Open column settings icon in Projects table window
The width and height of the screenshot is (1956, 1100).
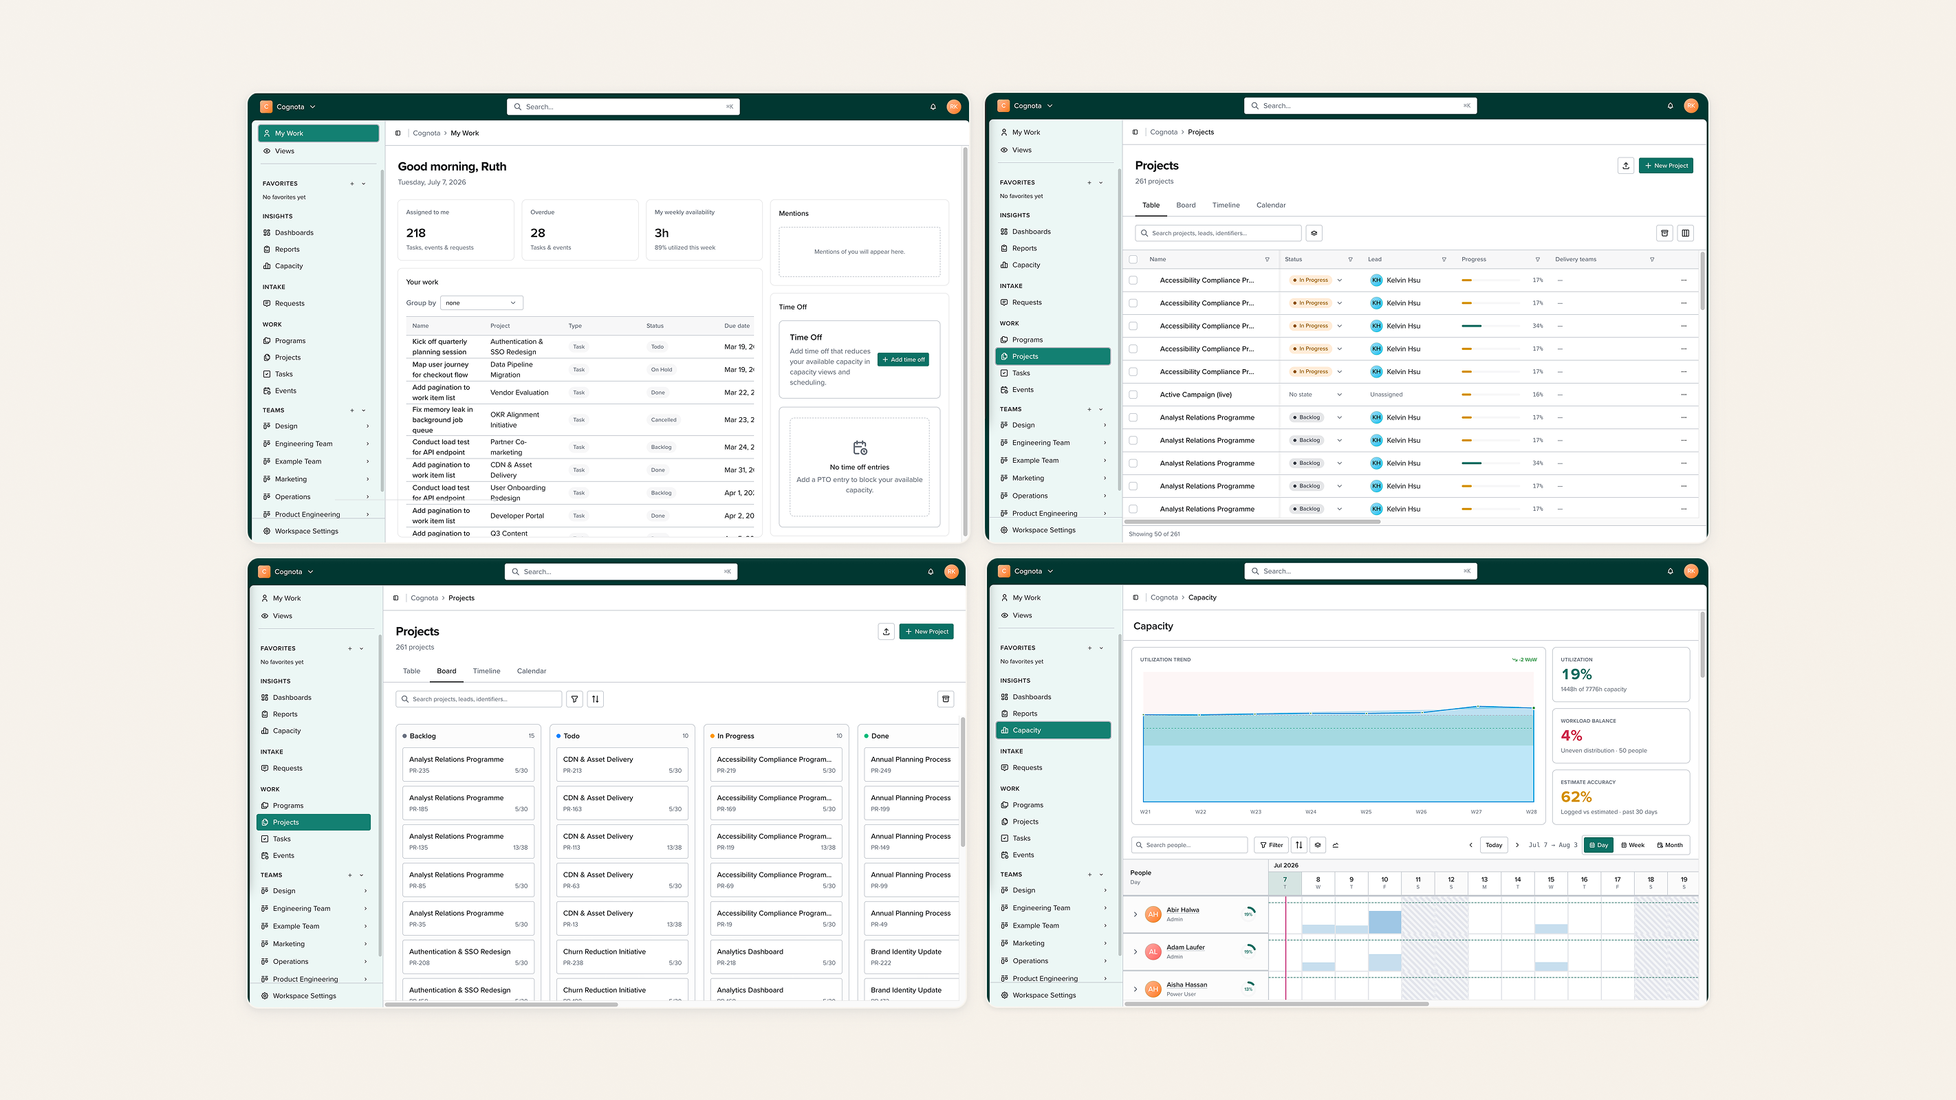pyautogui.click(x=1686, y=233)
